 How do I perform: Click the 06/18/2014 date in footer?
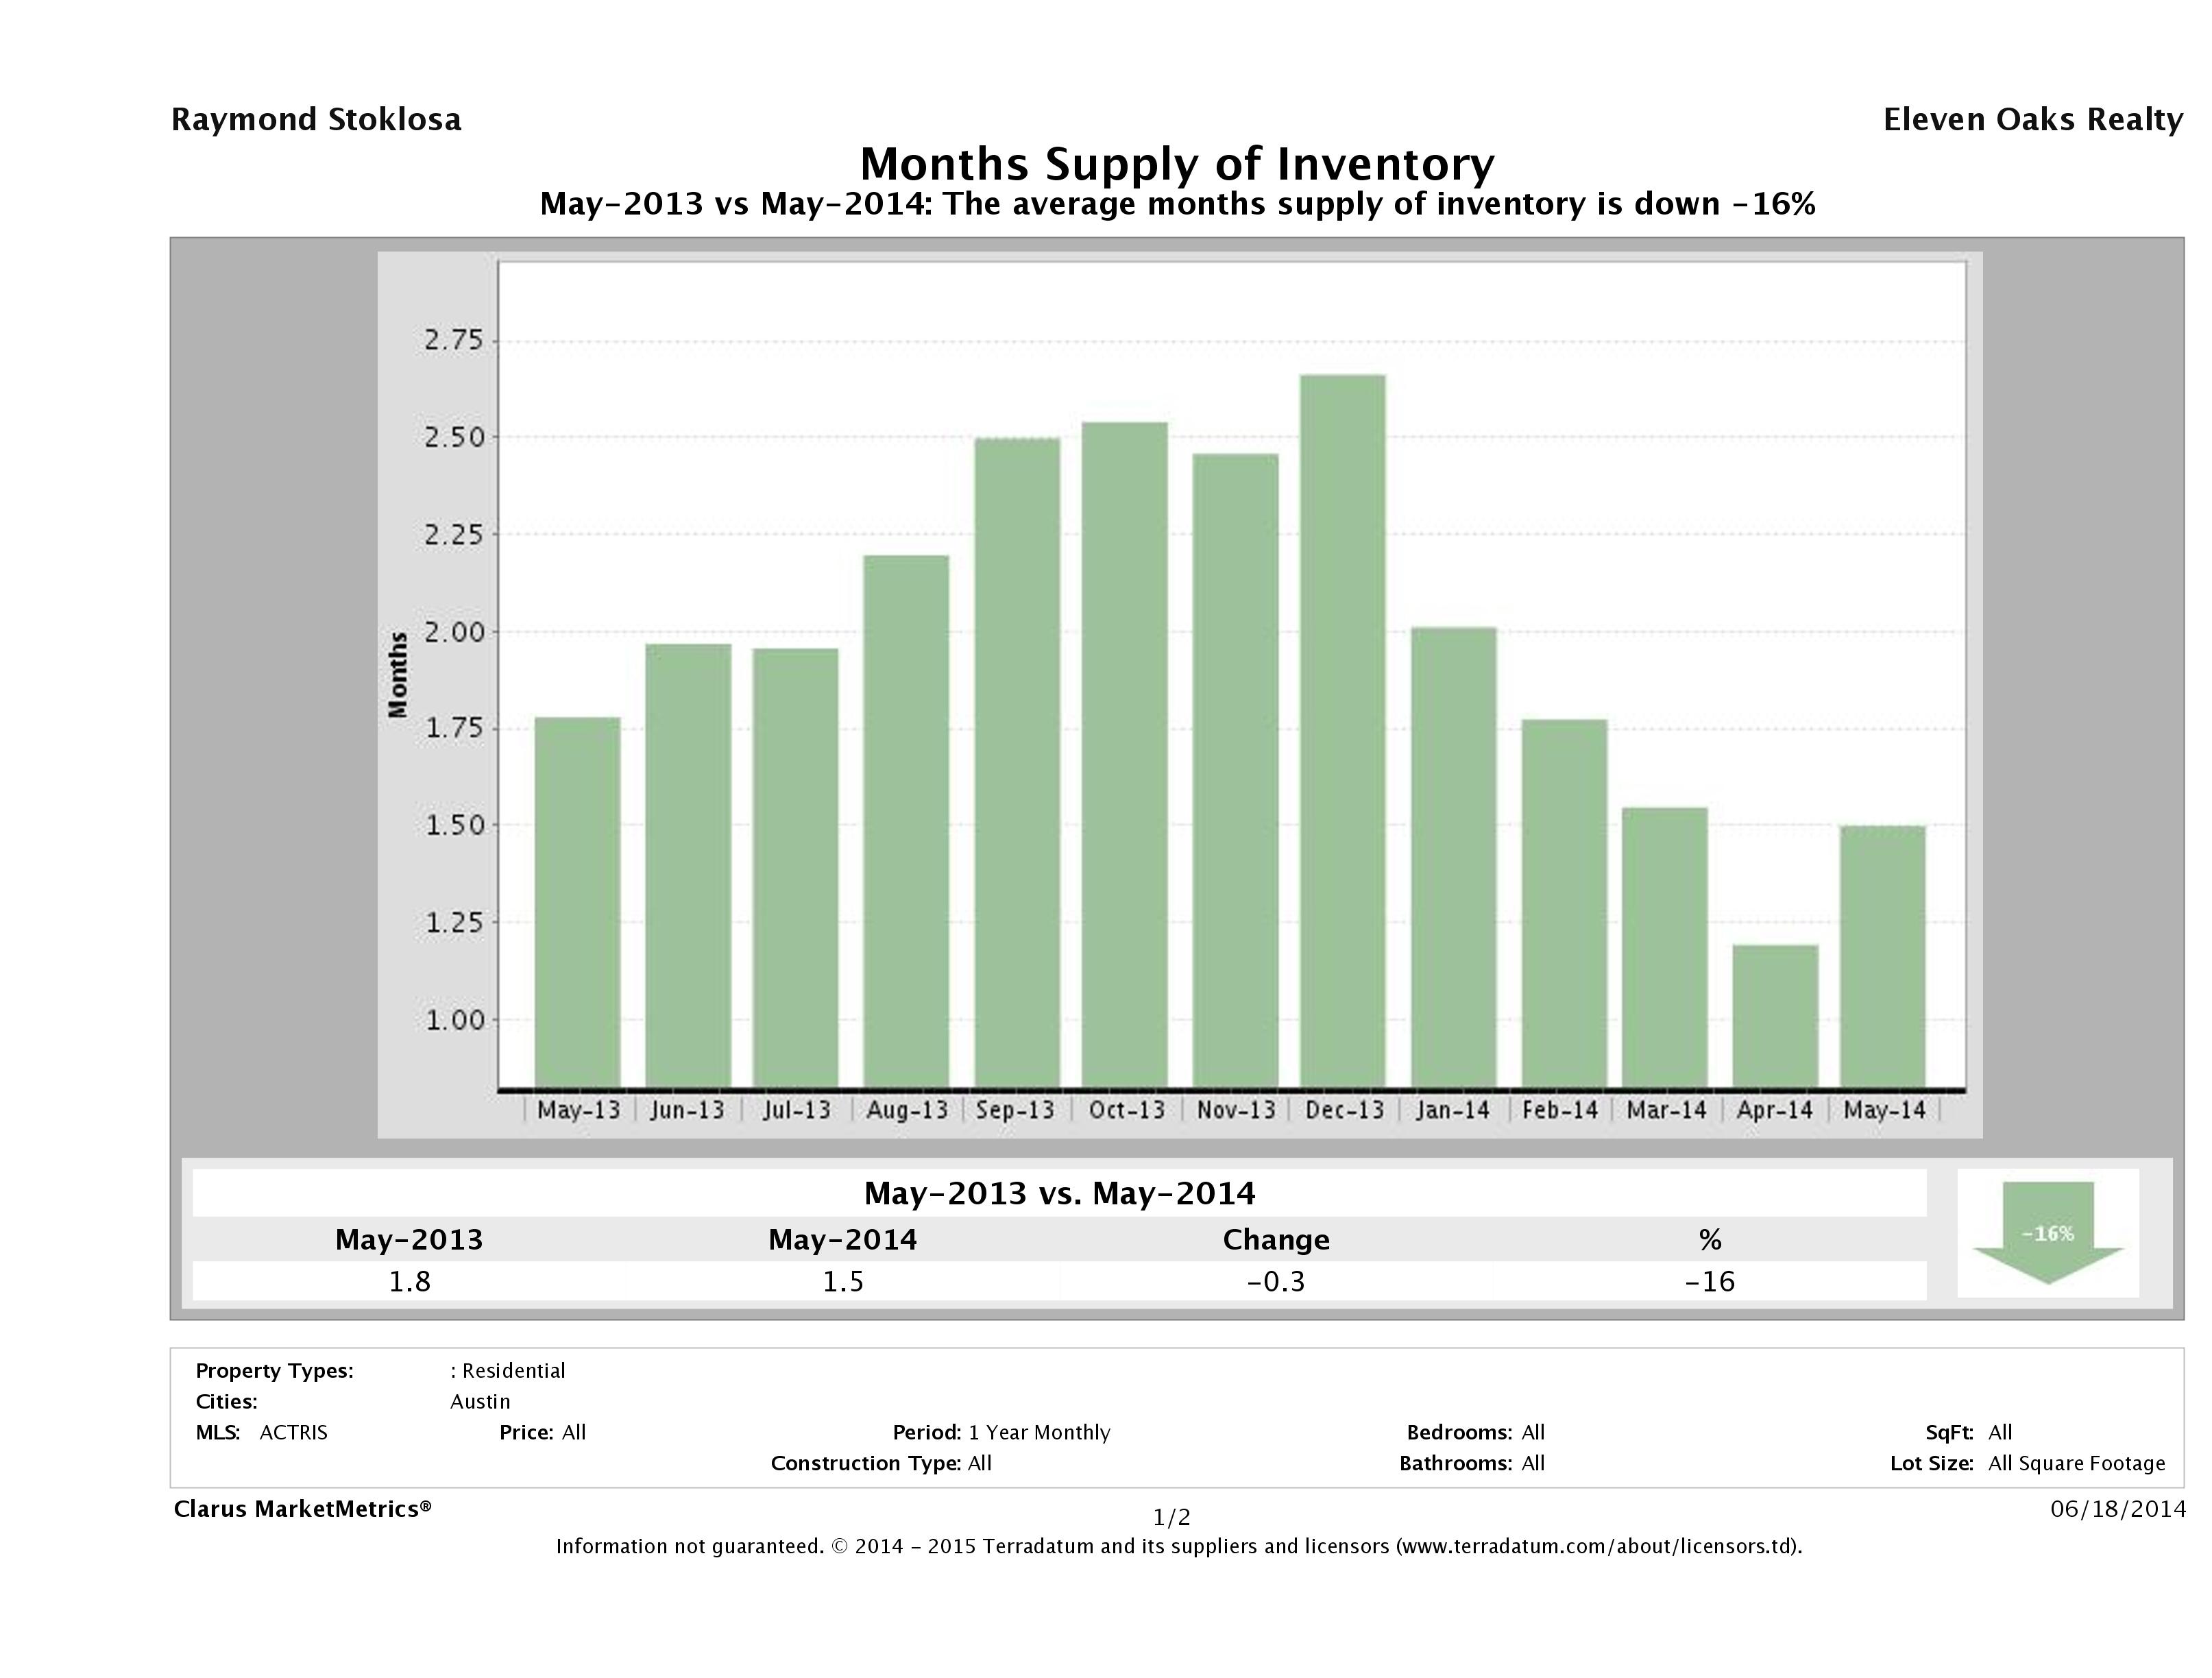click(2117, 1509)
